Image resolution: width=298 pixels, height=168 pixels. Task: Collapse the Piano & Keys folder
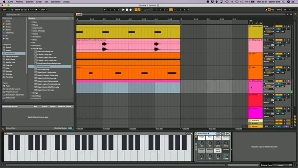point(31,49)
